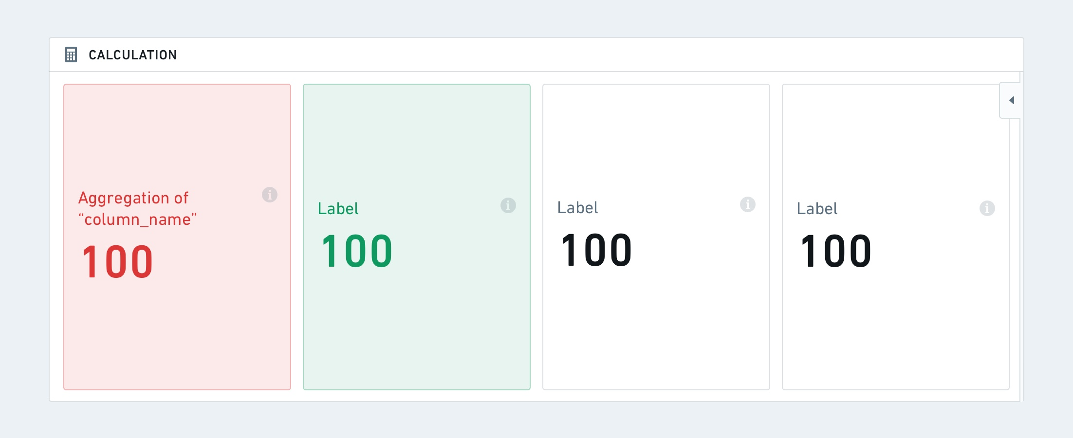The image size is (1073, 438).
Task: Click the green 'Label' text
Action: tap(338, 209)
